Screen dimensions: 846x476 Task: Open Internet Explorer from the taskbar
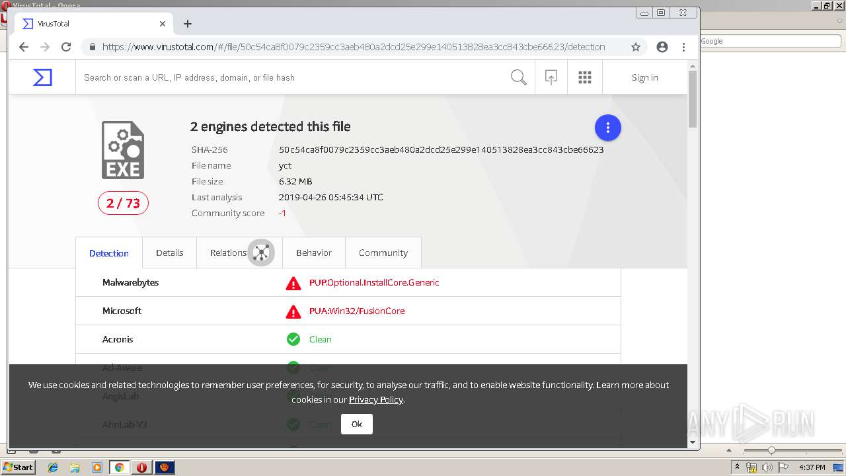(53, 467)
